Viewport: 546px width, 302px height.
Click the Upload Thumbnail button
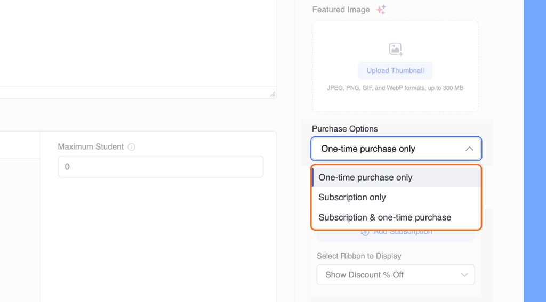coord(395,71)
